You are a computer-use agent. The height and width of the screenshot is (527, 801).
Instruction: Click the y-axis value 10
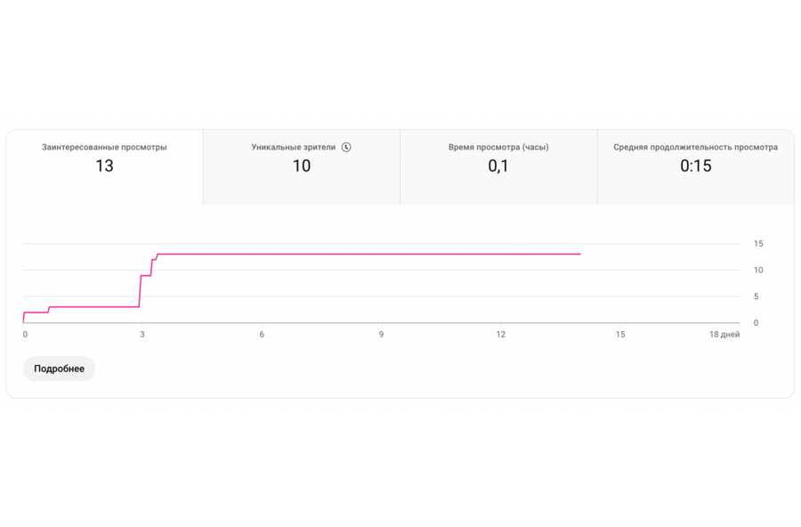(758, 270)
